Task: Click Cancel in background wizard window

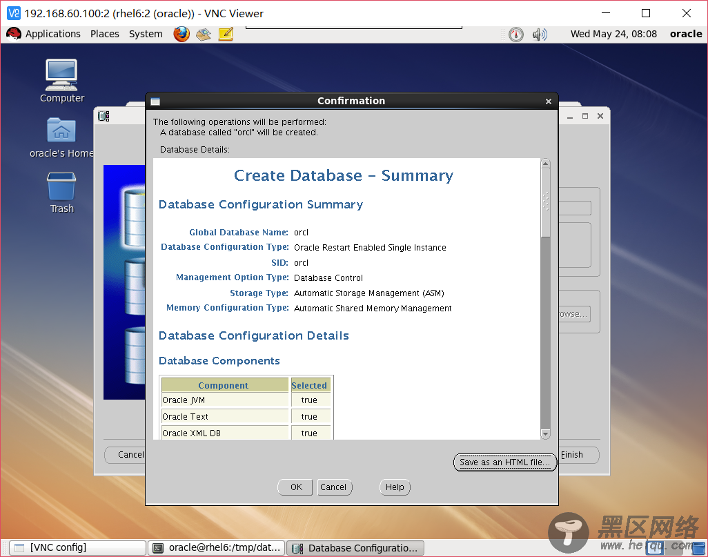Action: click(x=126, y=454)
